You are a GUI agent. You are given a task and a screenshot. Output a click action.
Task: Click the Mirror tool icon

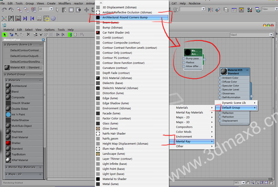click(x=211, y=10)
